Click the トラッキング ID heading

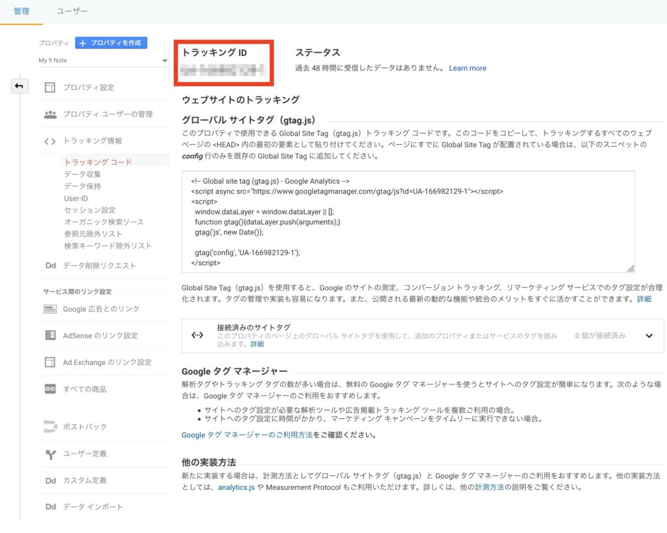coord(214,53)
